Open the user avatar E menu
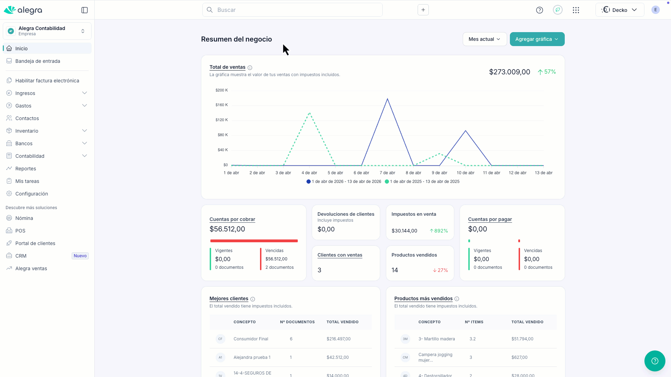 [x=655, y=10]
